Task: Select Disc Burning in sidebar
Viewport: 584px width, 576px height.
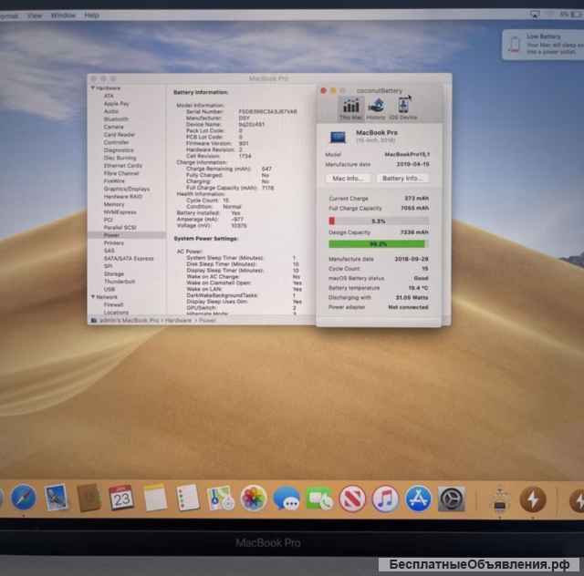Action: point(120,158)
